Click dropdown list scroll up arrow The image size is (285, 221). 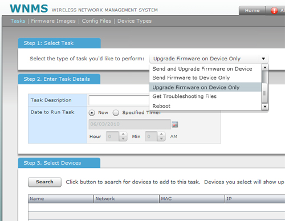pyautogui.click(x=265, y=68)
